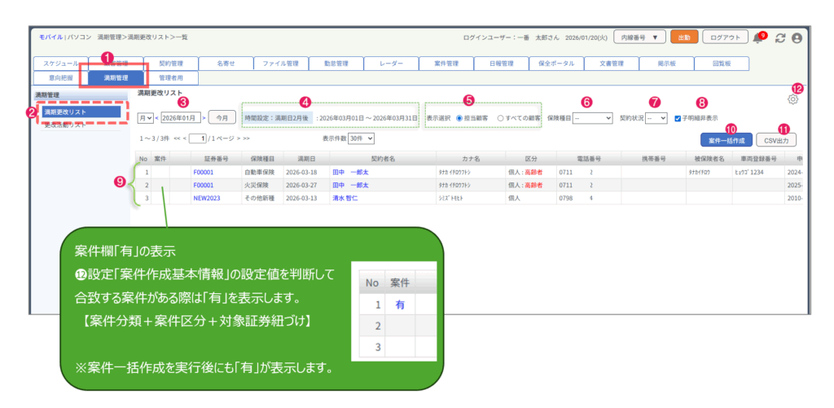Screen dimensions: 834x408
Task: Select the すべての顧客 radio button
Action: pyautogui.click(x=501, y=118)
